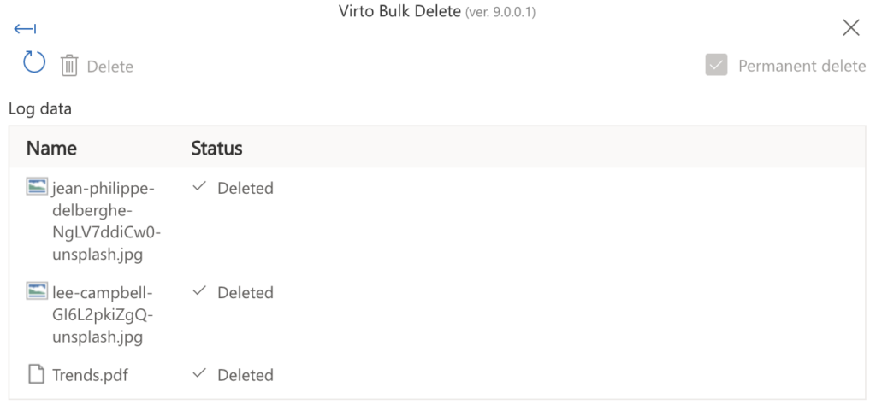Sort by the Name column header
Image resolution: width=876 pixels, height=404 pixels.
point(51,148)
